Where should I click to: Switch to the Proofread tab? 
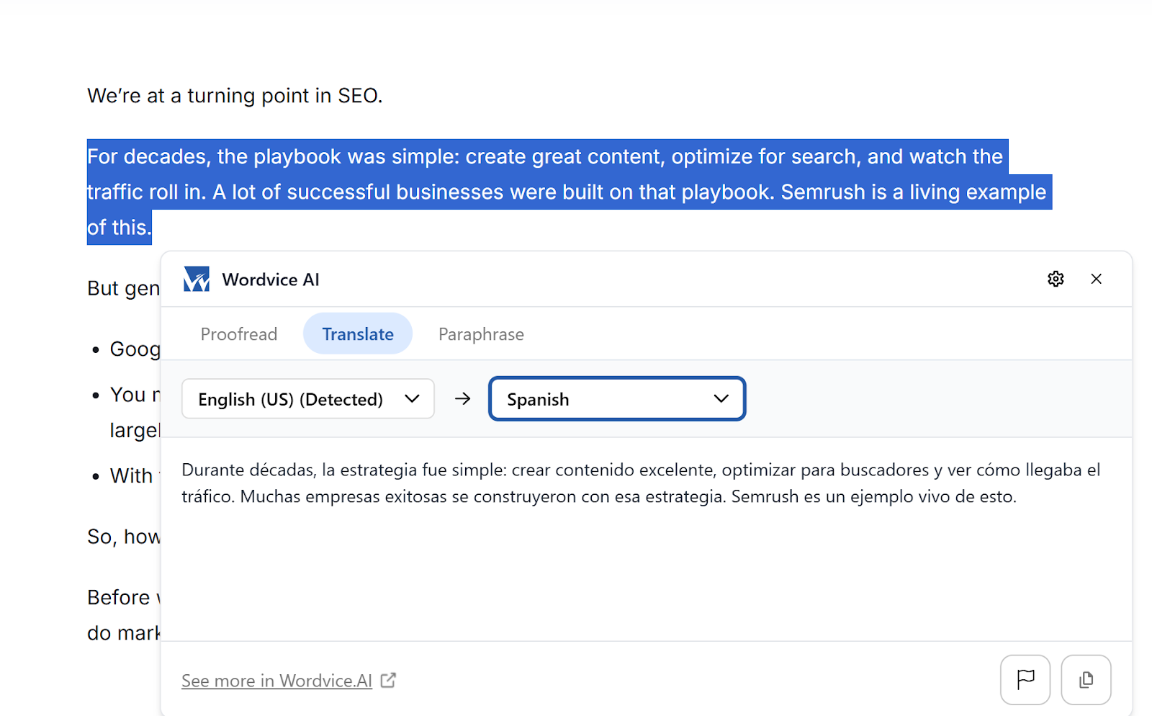[238, 334]
